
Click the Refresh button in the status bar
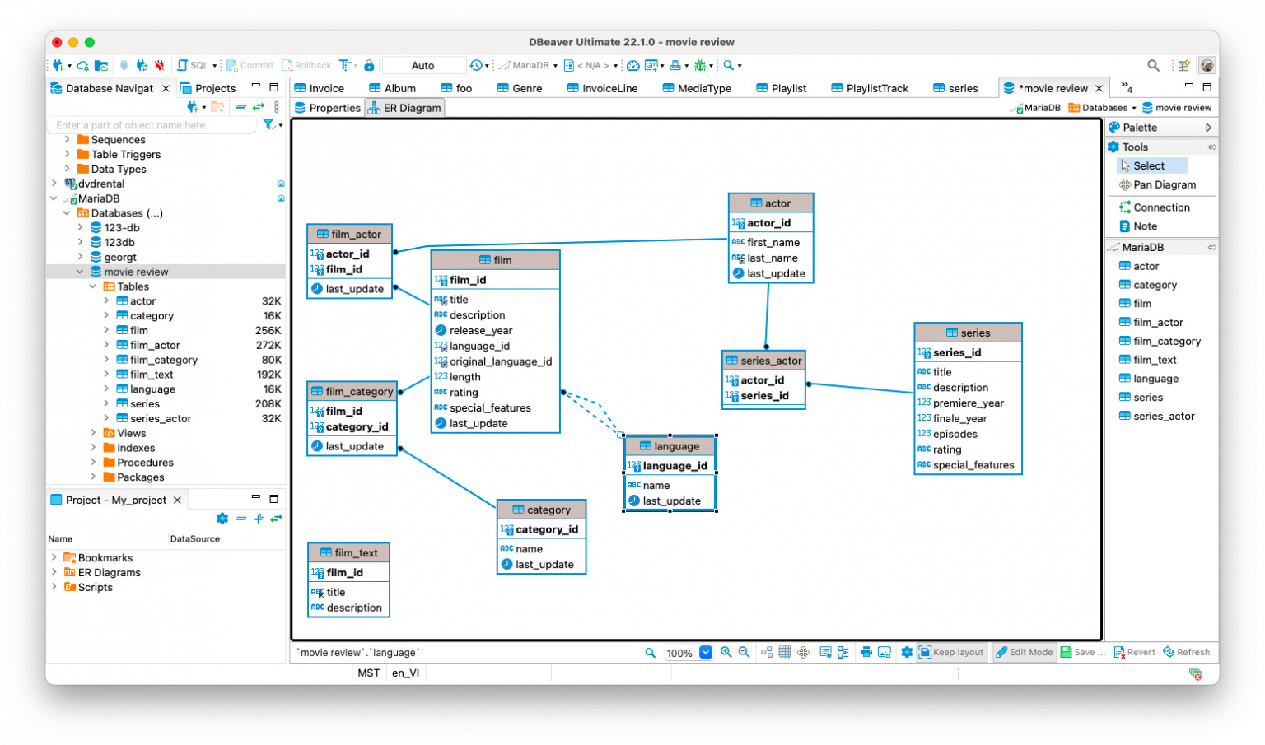[x=1187, y=651]
